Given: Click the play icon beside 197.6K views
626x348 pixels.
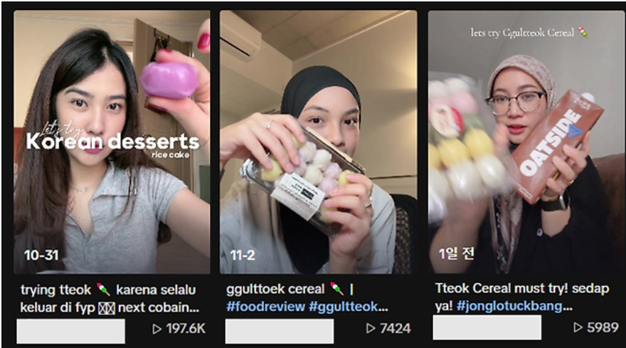Looking at the screenshot, I should click(x=157, y=329).
